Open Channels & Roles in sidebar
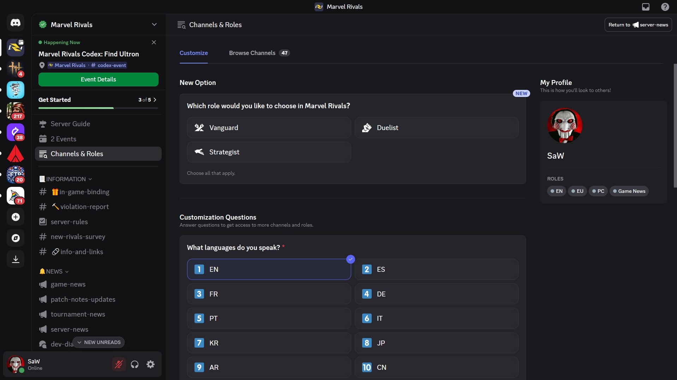The height and width of the screenshot is (380, 677). coord(98,154)
